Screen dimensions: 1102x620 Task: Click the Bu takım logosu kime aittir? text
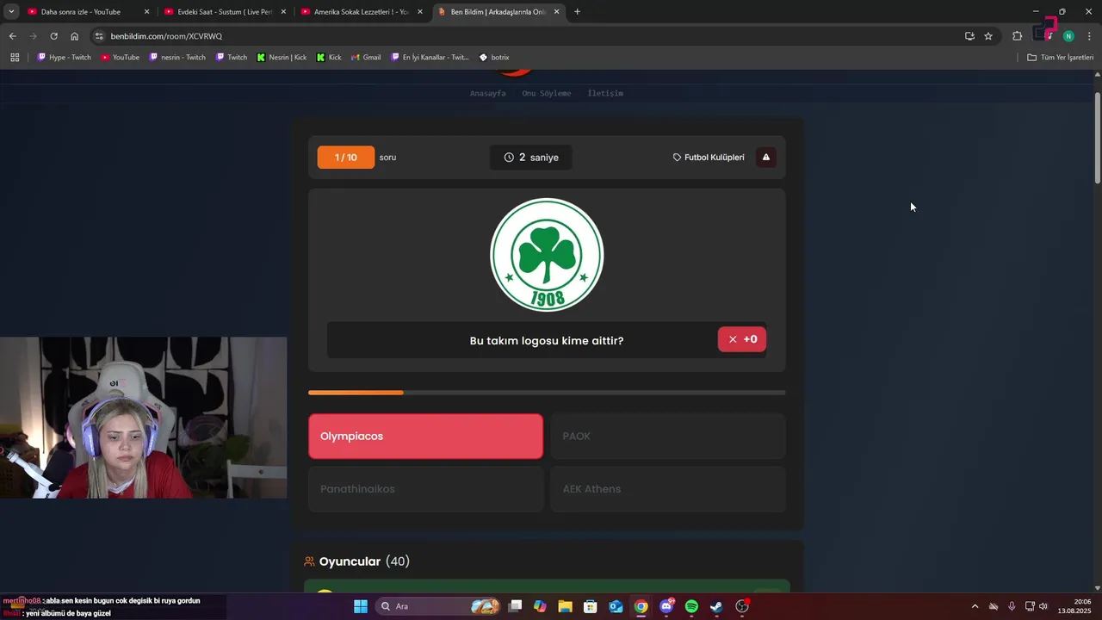pyautogui.click(x=547, y=341)
